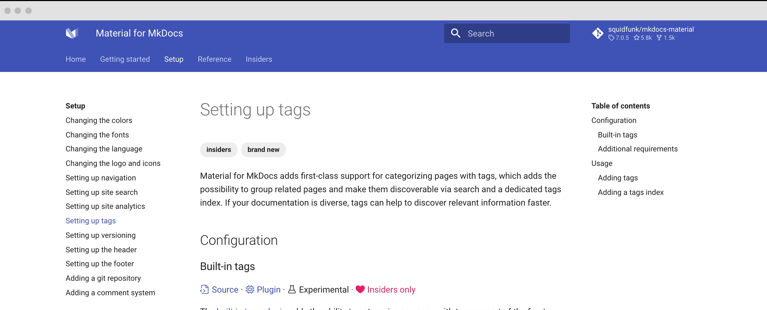
Task: Click the fork icon beside 1.5k
Action: [659, 38]
